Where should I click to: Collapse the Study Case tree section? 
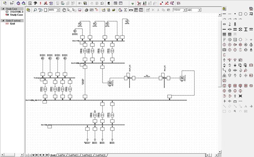pos(3,9)
